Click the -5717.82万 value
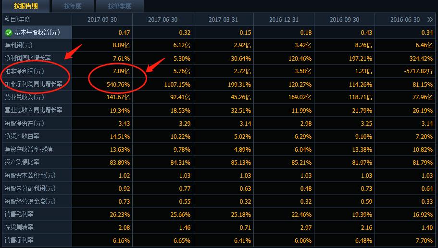 pos(418,71)
